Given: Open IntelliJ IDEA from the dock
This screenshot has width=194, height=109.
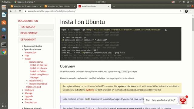Looking at the screenshot, I should (x=4, y=37).
